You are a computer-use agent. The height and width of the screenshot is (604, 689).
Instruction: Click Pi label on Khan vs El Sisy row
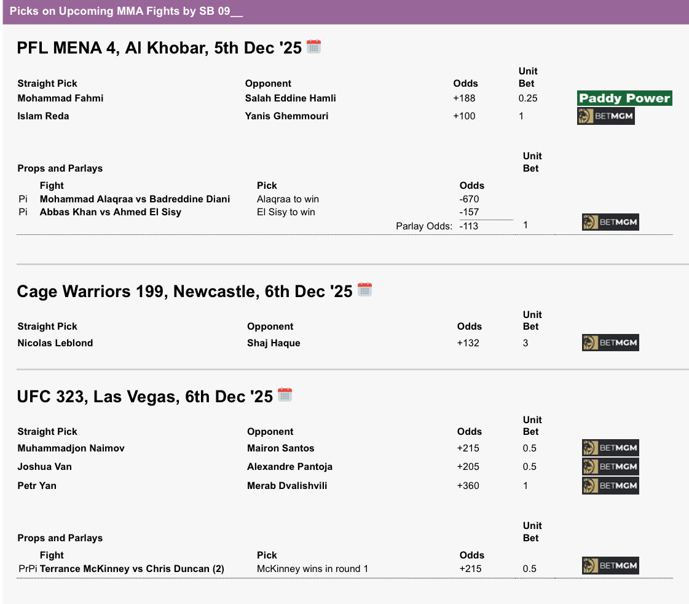23,212
